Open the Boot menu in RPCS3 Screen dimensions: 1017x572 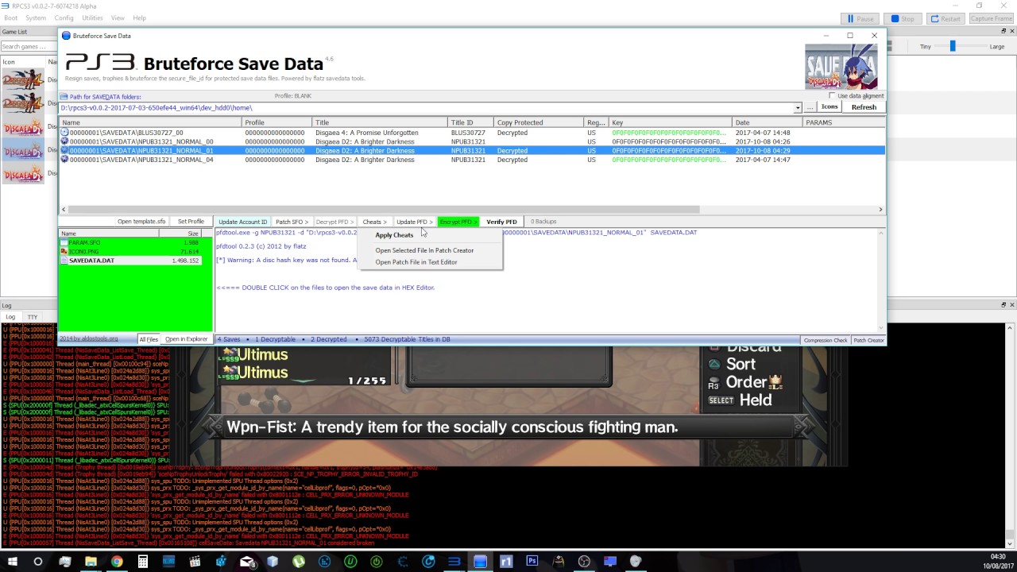pos(10,17)
